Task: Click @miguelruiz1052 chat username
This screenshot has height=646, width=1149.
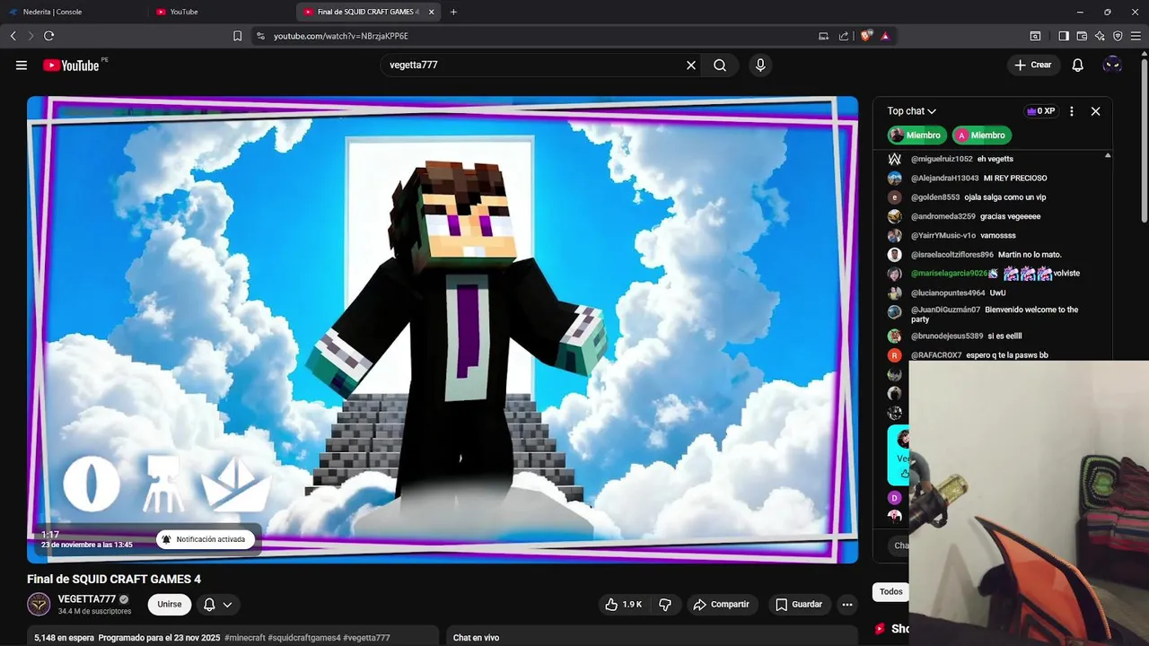Action: [x=942, y=159]
